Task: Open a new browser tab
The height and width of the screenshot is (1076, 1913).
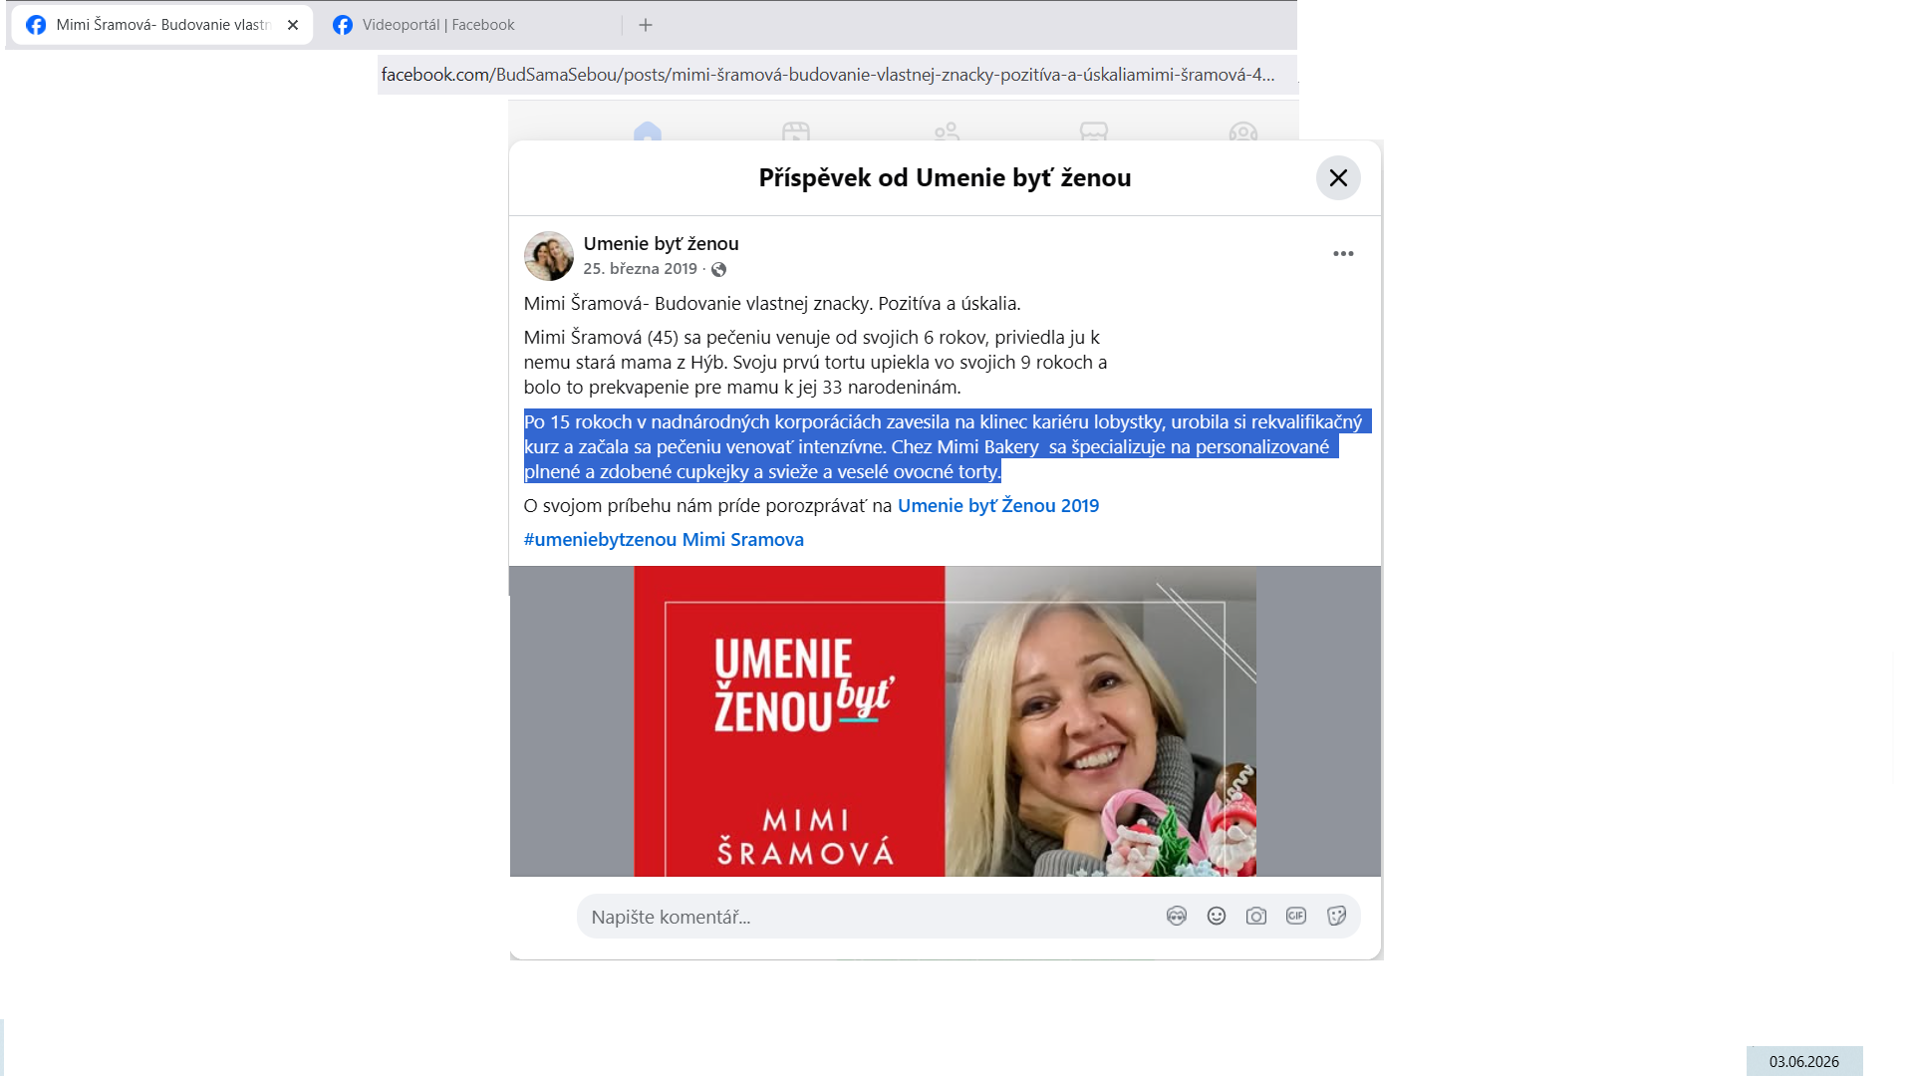Action: coord(646,25)
